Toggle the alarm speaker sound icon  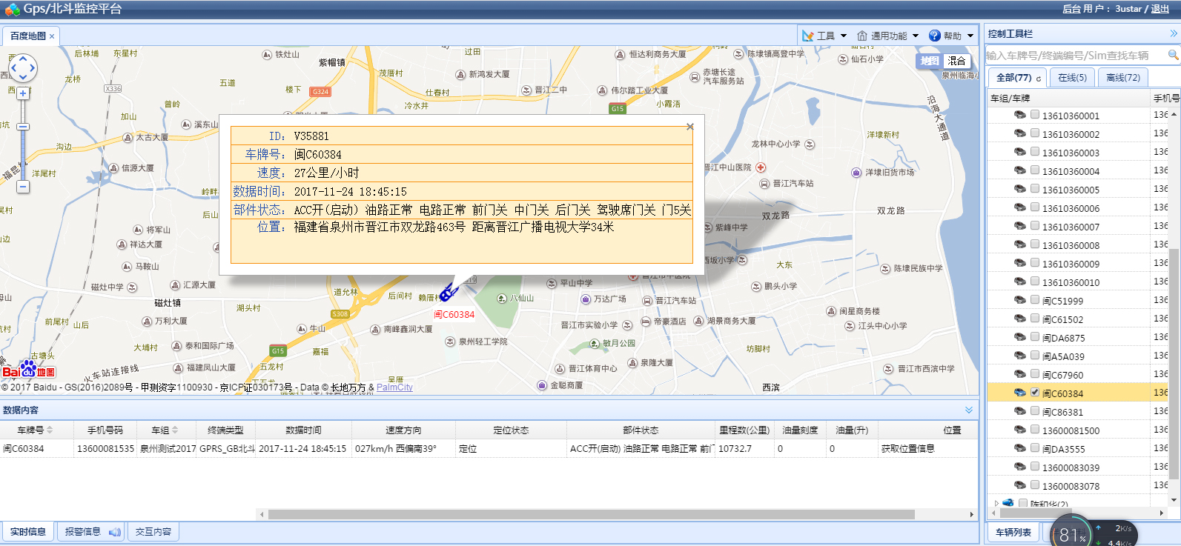[115, 532]
